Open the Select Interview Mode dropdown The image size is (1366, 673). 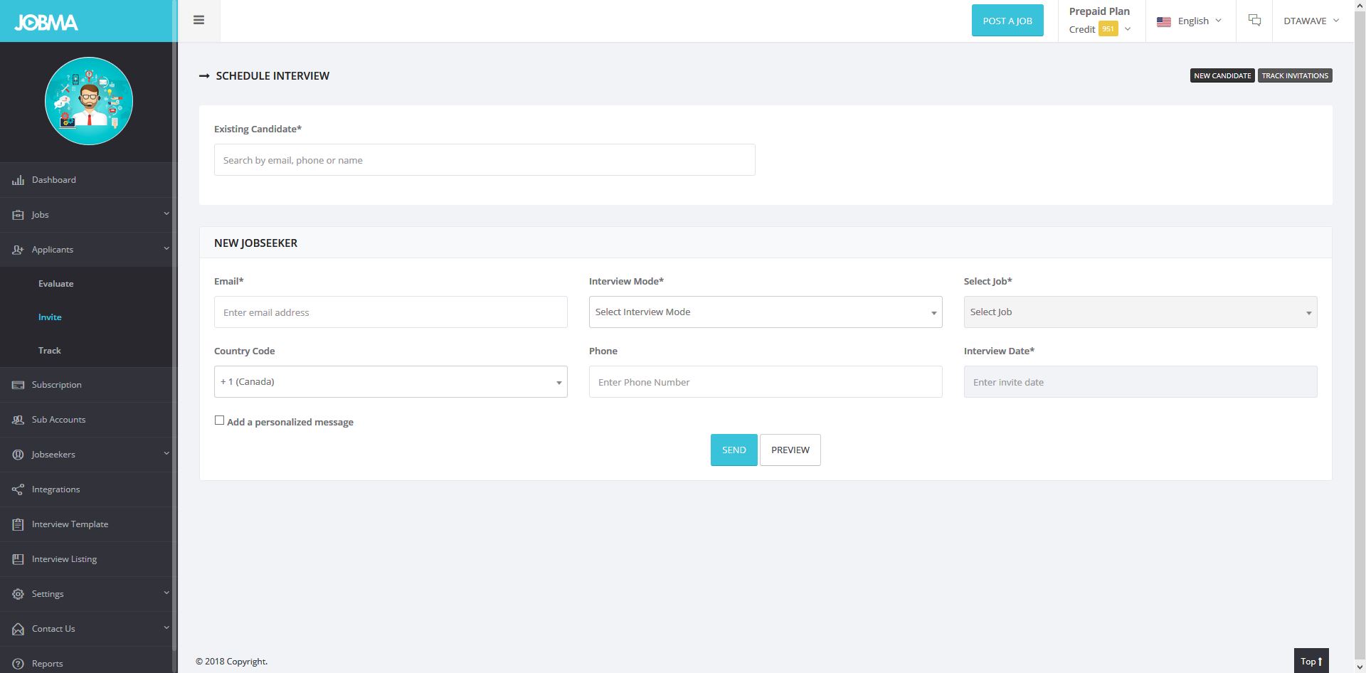(766, 312)
